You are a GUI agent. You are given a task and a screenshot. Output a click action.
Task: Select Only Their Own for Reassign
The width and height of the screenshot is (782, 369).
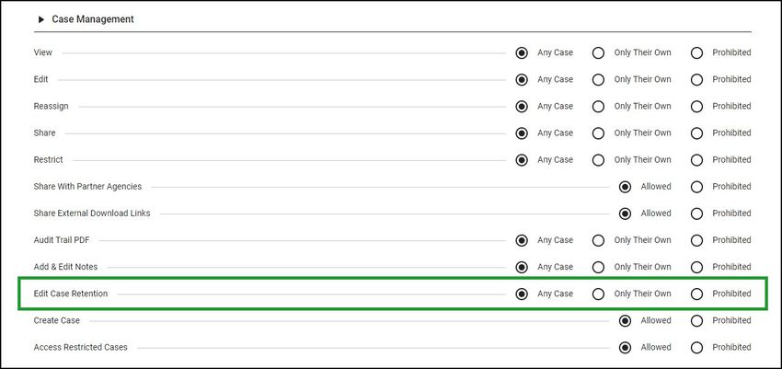point(598,106)
